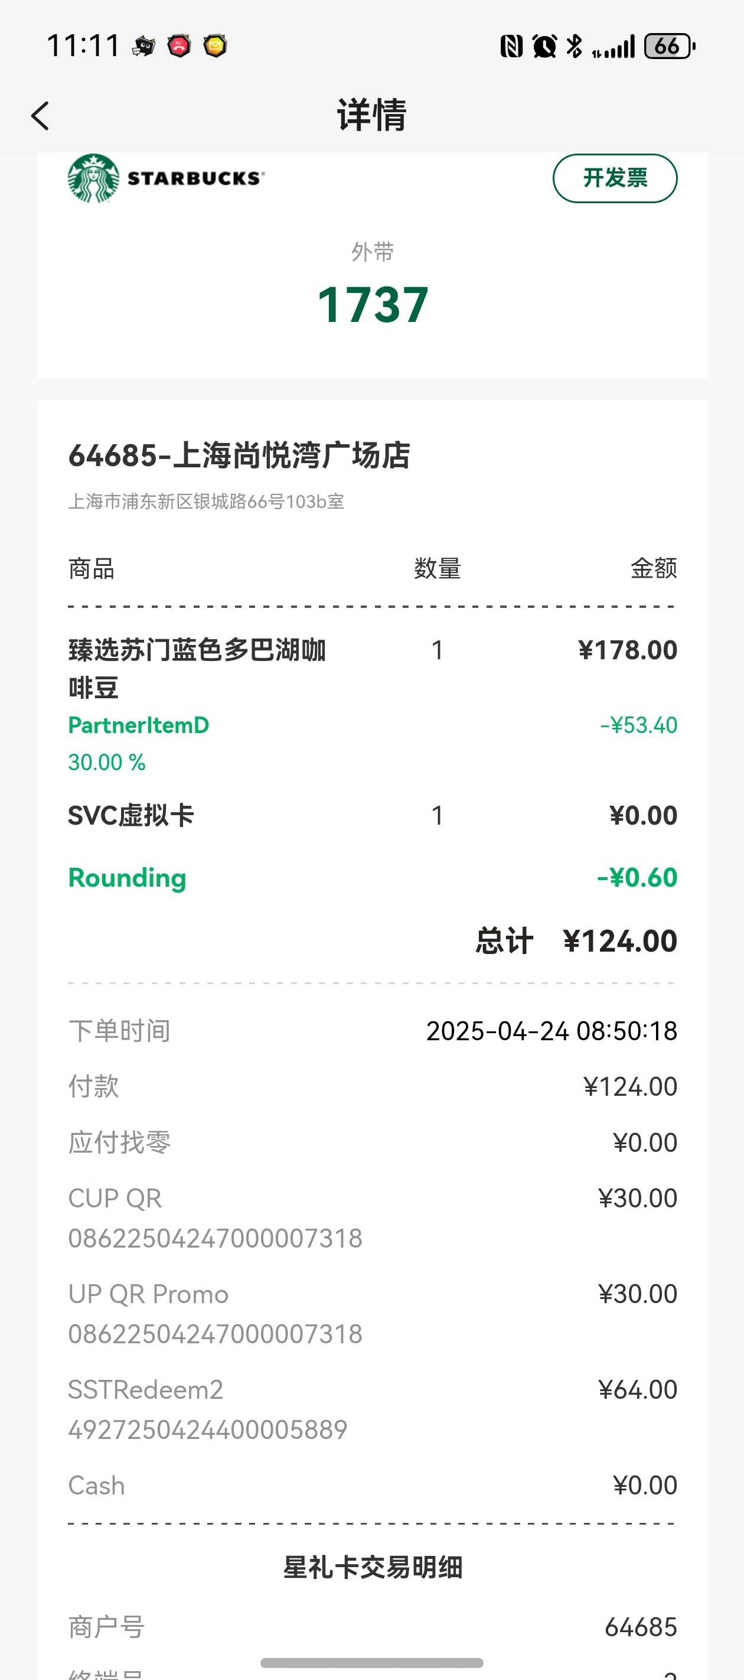Tap the 星礼卡交易明细 section heading
744x1680 pixels.
(x=373, y=1567)
